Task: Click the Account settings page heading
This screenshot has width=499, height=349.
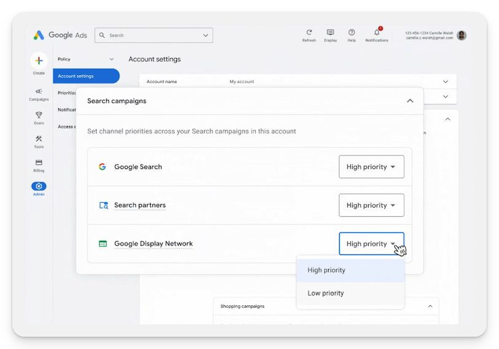Action: pyautogui.click(x=155, y=59)
